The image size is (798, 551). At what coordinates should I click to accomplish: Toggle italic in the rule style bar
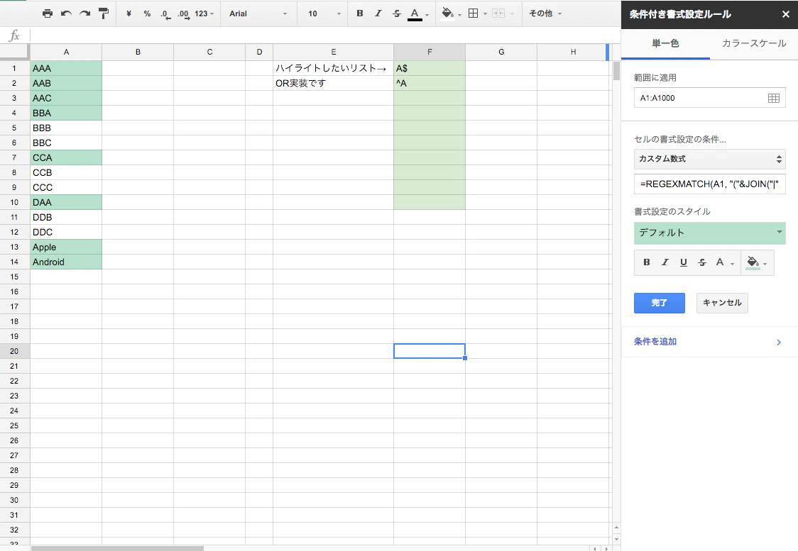[x=665, y=262]
